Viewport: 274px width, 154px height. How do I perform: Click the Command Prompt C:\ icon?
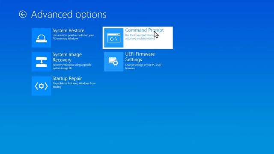point(114,38)
